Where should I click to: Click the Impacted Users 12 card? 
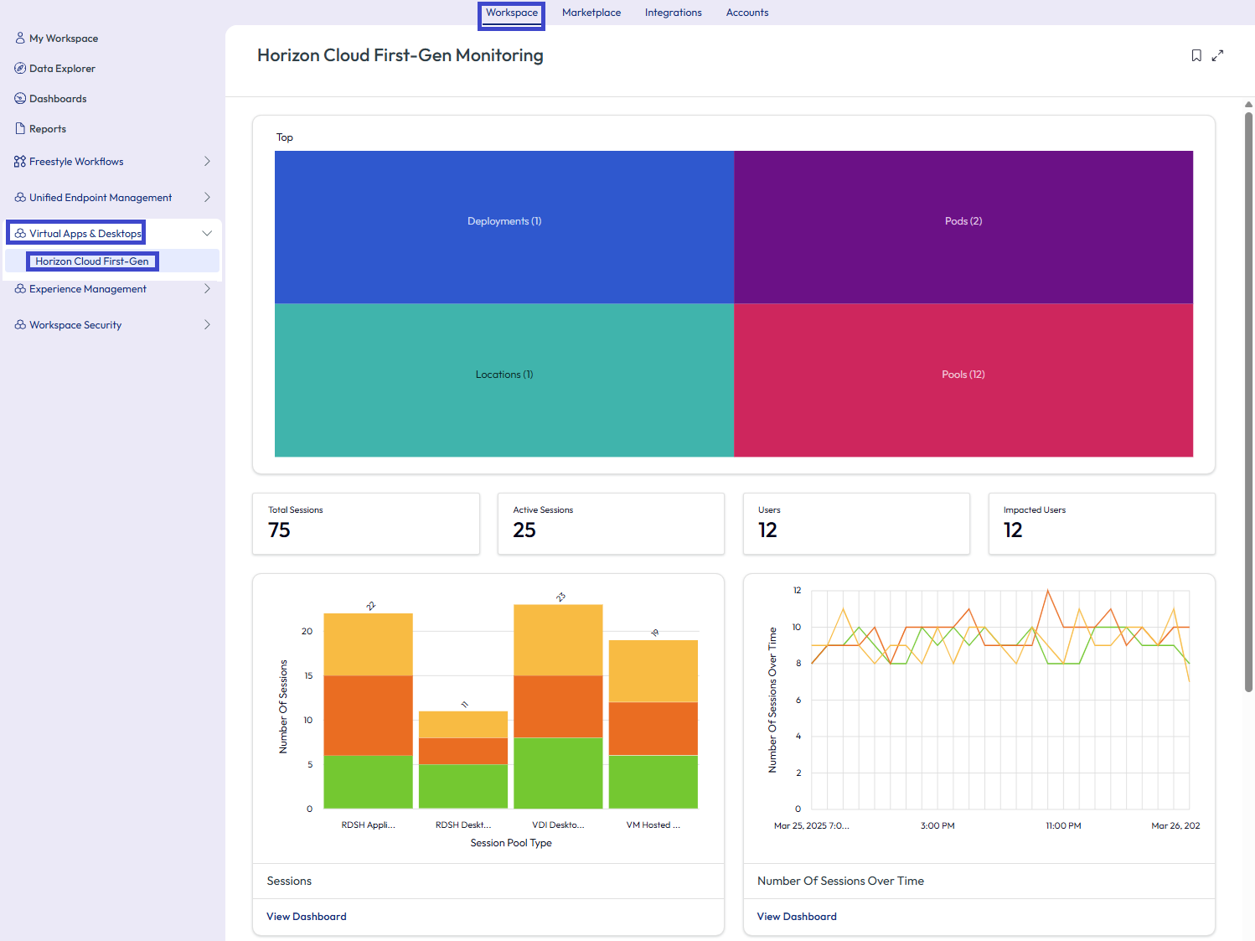[1102, 524]
